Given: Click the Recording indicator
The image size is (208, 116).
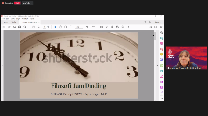Looking at the screenshot, I should 7,3.
